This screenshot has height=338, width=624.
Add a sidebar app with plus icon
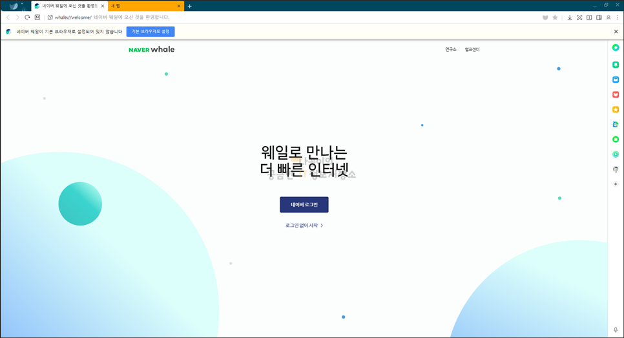pyautogui.click(x=616, y=184)
